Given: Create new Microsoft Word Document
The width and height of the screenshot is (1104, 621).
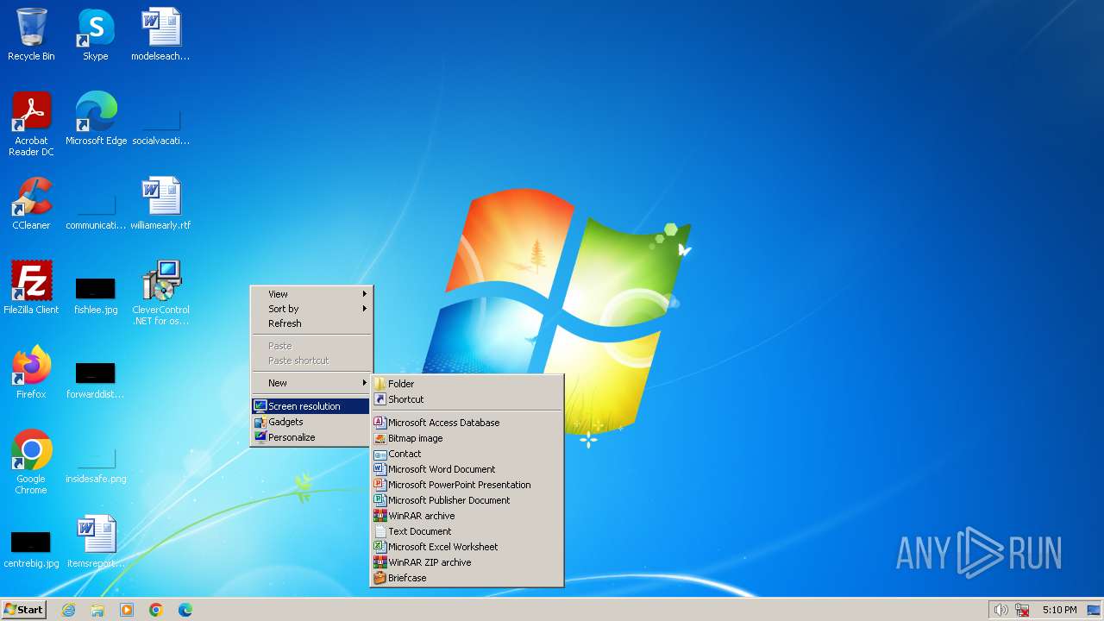Looking at the screenshot, I should 467,469.
